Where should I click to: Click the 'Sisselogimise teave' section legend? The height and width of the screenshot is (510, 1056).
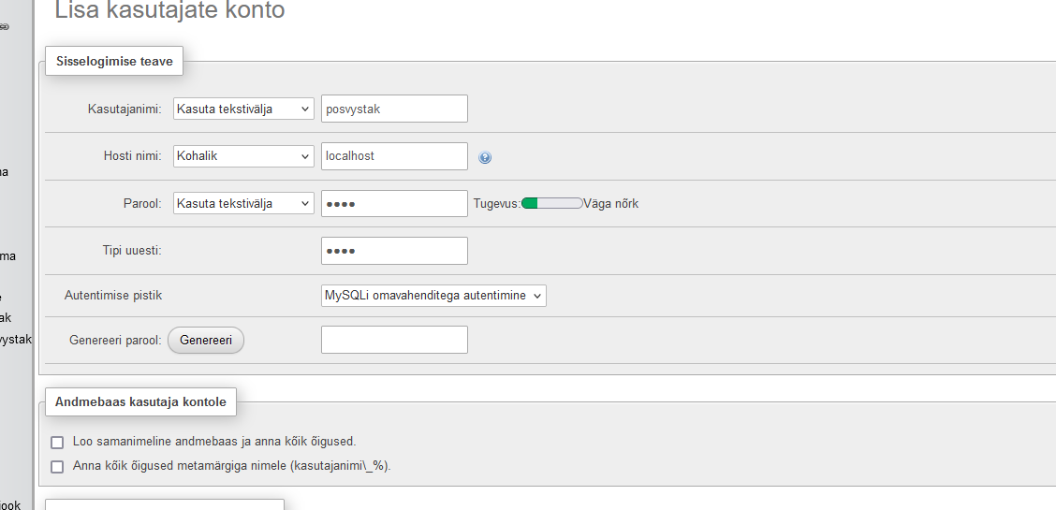point(114,62)
